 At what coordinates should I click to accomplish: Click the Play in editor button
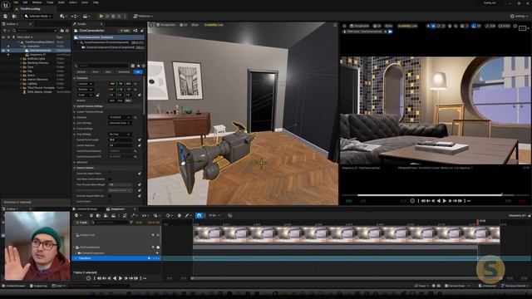[101, 16]
